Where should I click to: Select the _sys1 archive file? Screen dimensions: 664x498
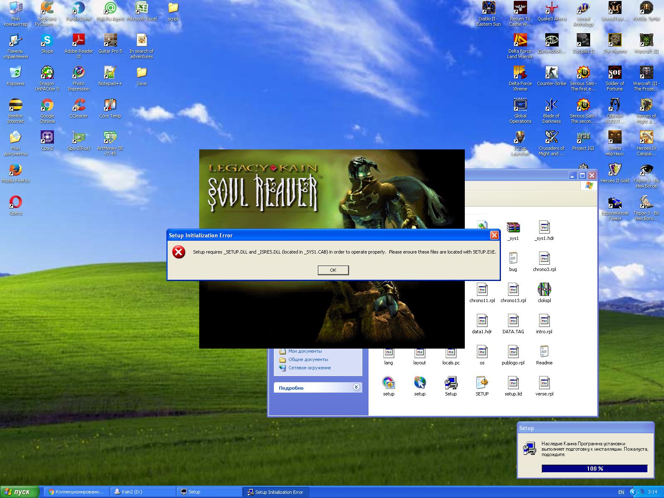tap(513, 228)
